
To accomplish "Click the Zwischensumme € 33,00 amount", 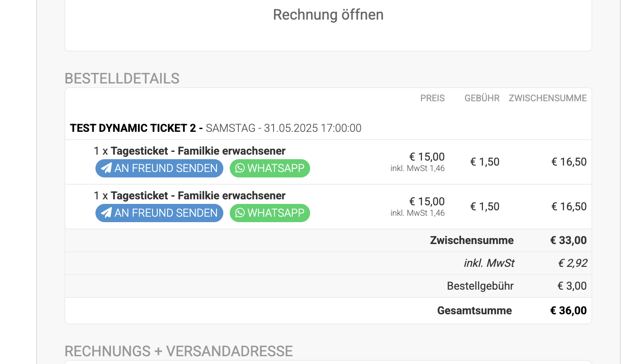I will pyautogui.click(x=568, y=240).
